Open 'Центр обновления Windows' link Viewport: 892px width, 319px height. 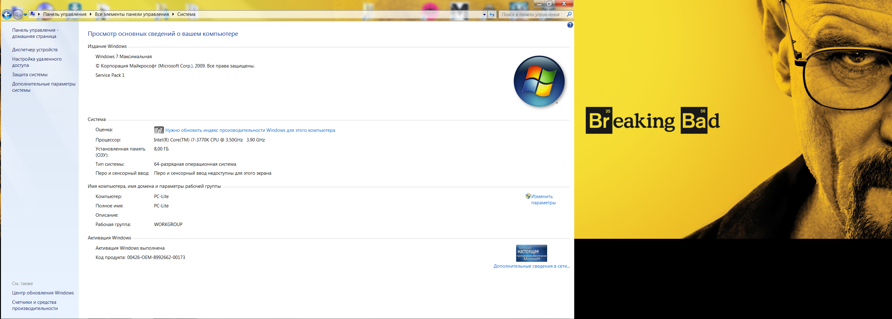click(x=43, y=293)
